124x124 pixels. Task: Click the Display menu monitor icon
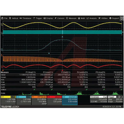(45, 18)
